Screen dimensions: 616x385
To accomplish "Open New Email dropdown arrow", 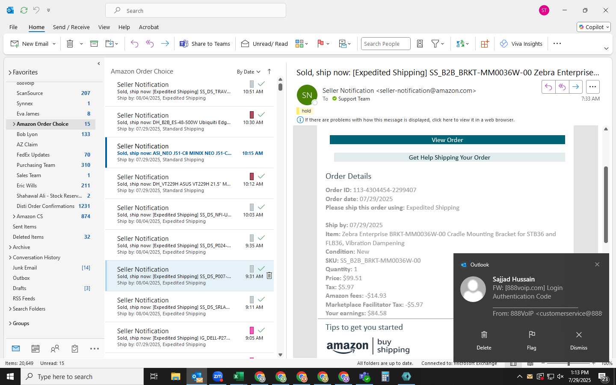I will point(54,44).
